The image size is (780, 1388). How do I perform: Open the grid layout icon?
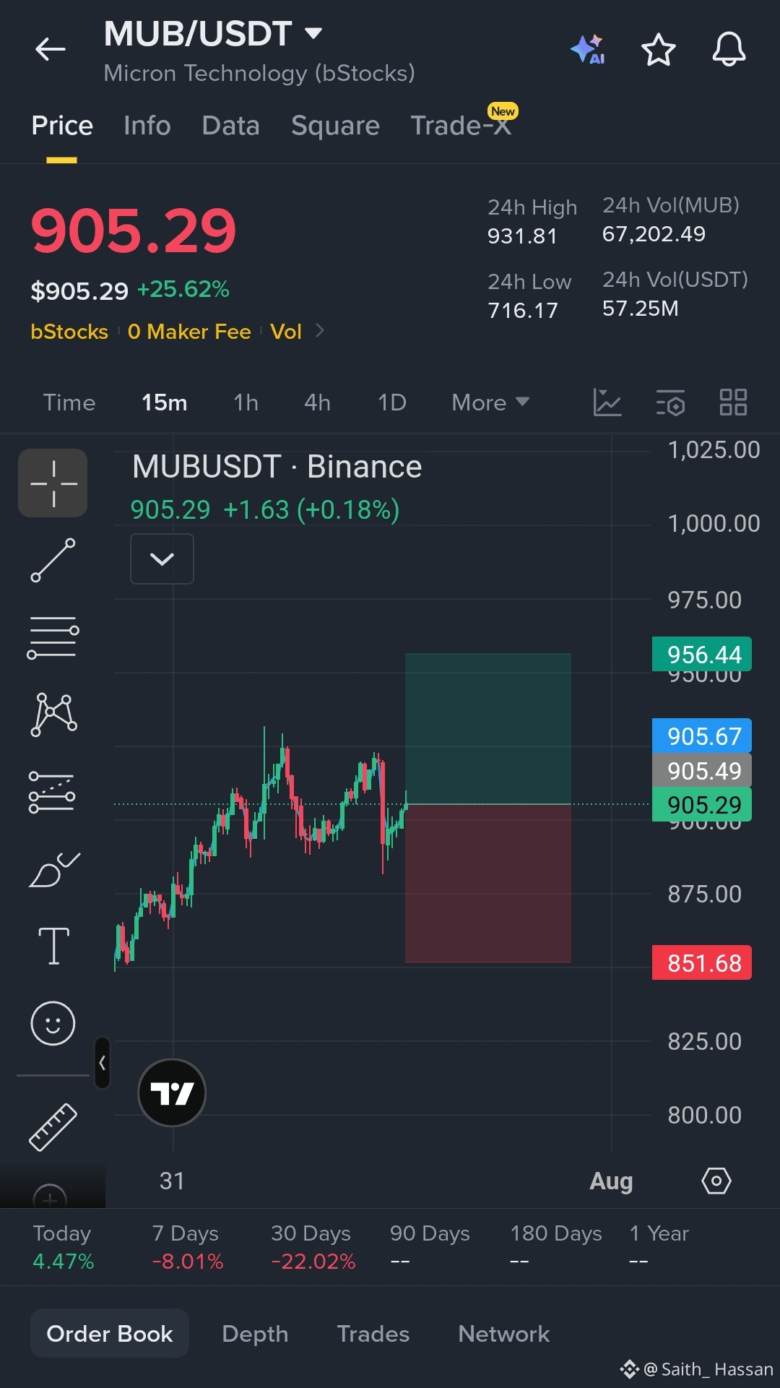tap(733, 402)
